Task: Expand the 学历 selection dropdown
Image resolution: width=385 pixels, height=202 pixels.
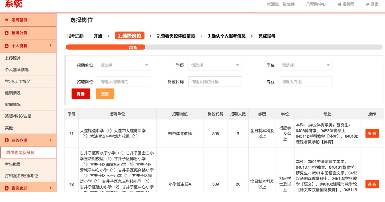Action: point(215,65)
